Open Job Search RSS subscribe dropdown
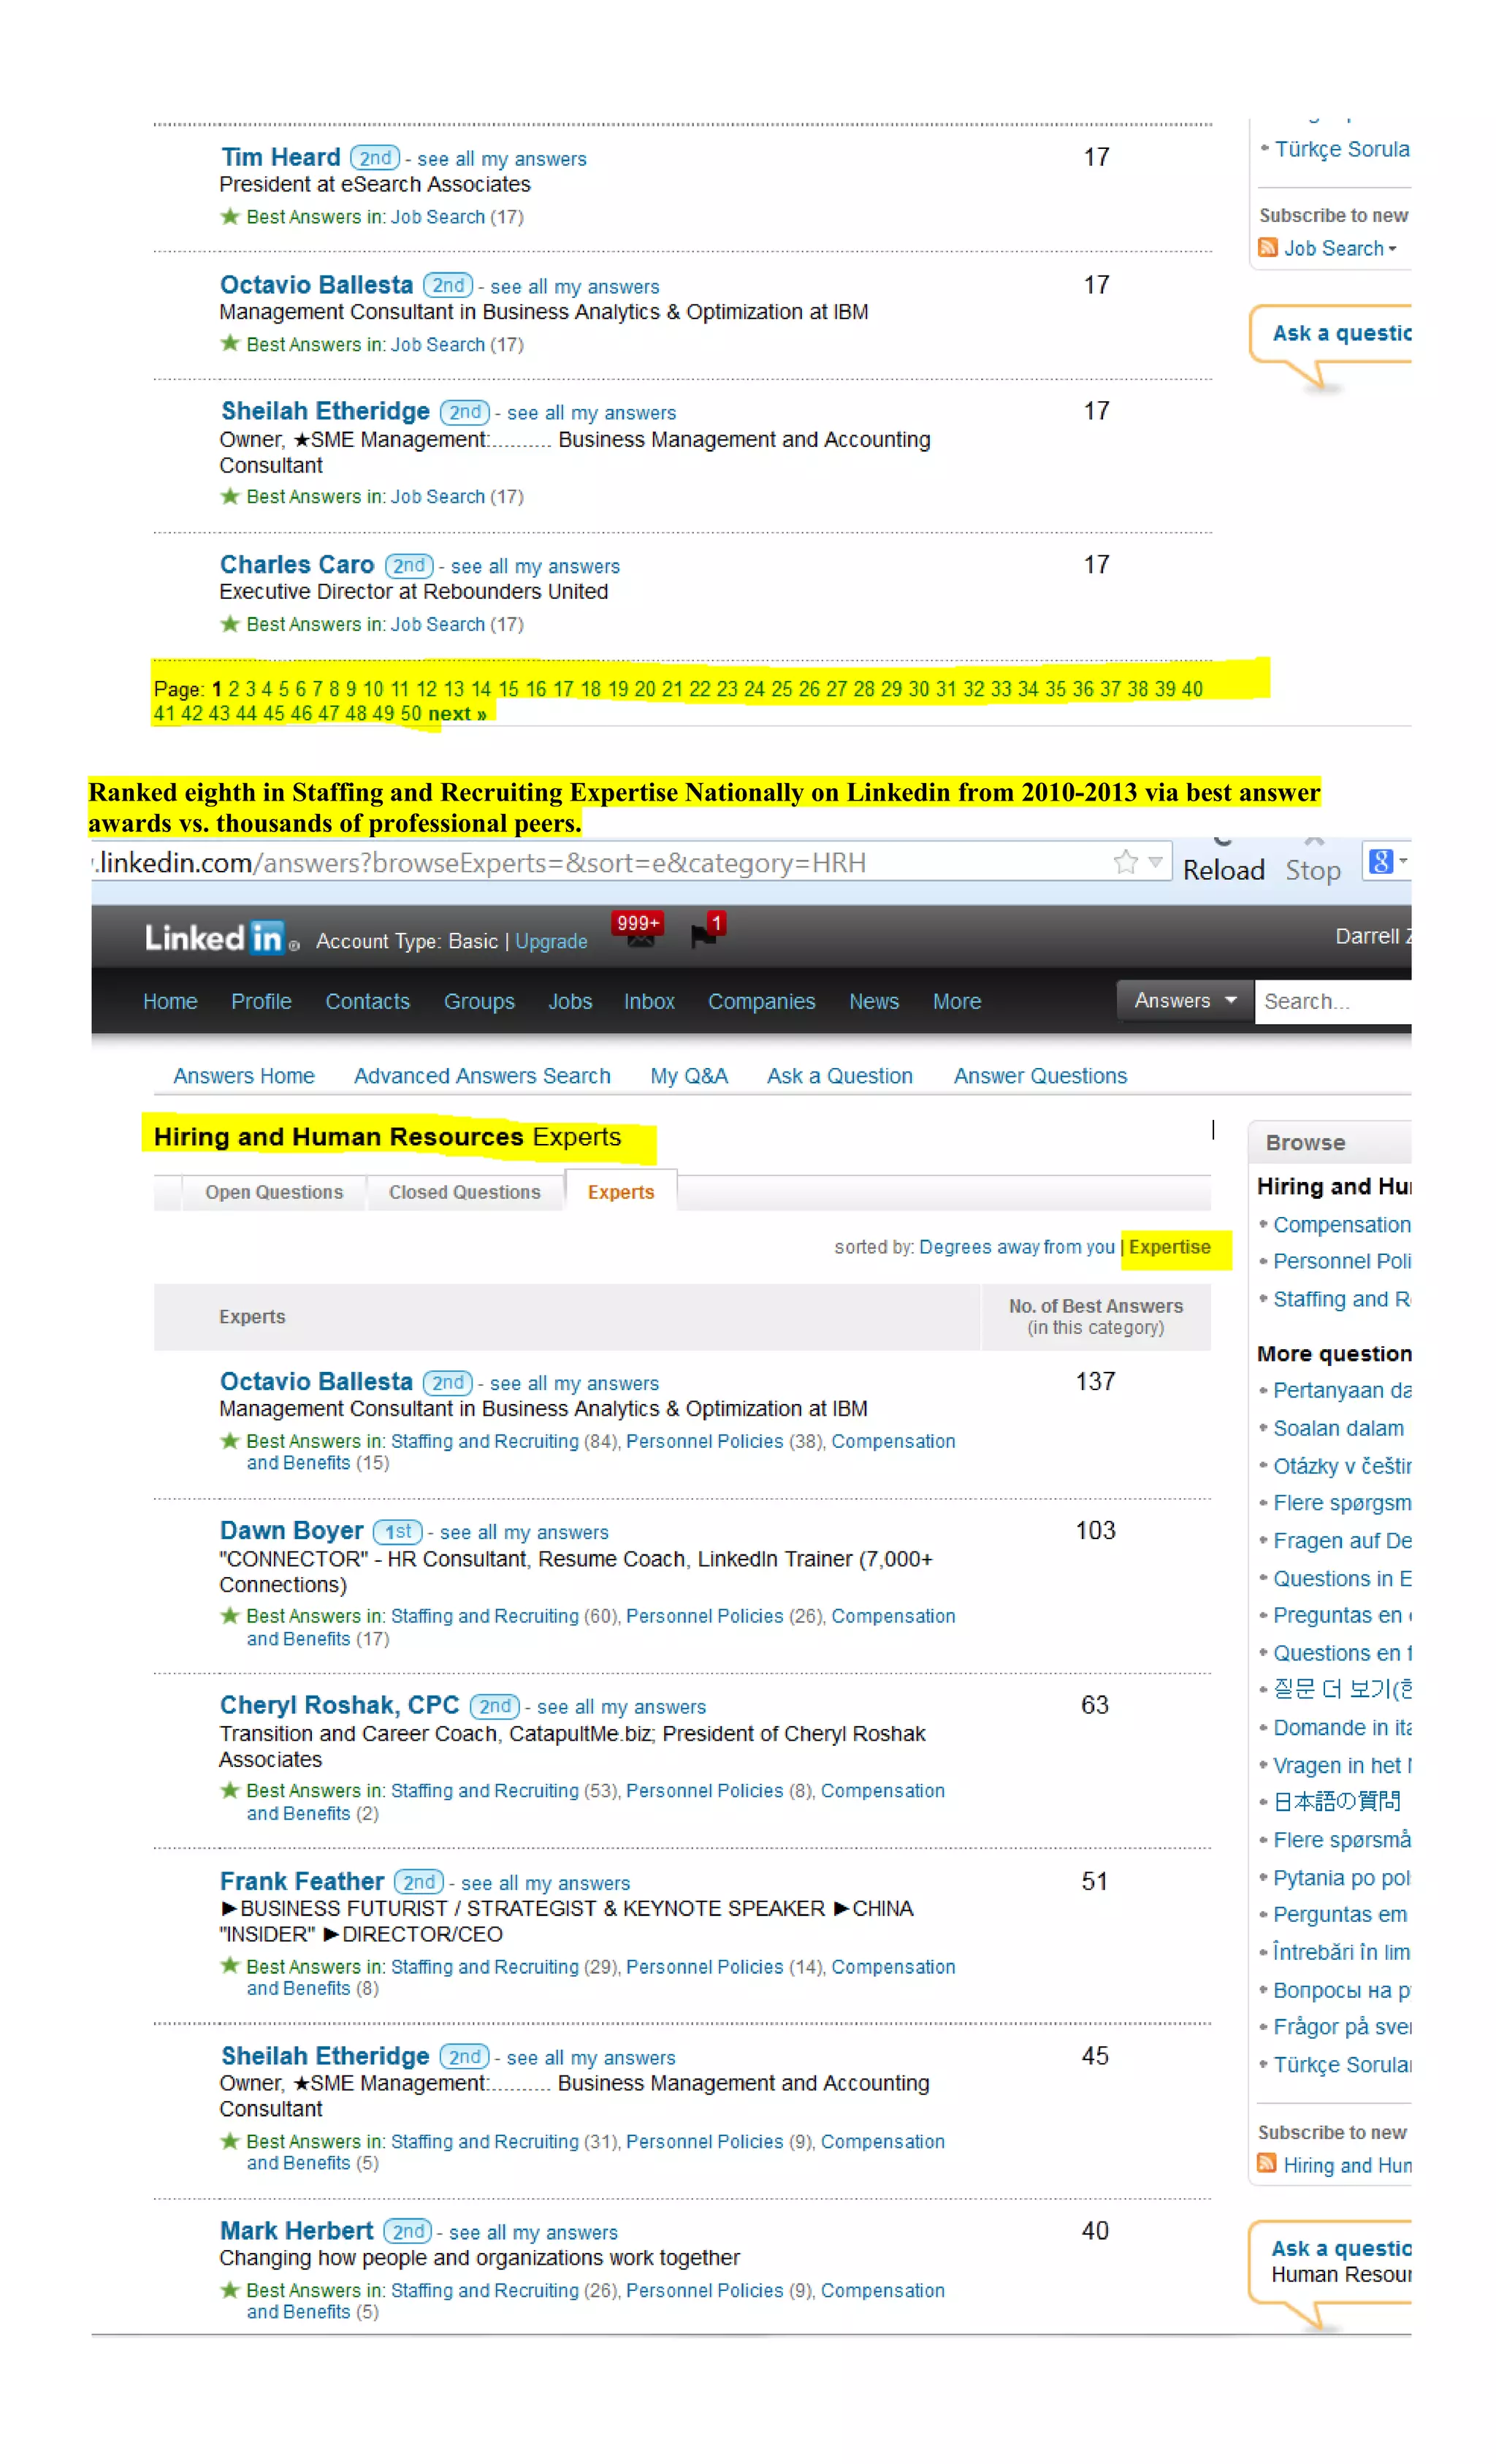The width and height of the screenshot is (1496, 2464). click(1340, 248)
